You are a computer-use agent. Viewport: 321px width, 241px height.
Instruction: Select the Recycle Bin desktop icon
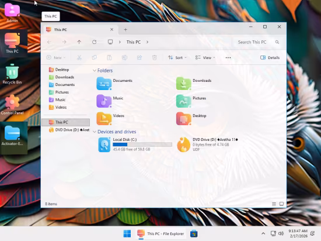pyautogui.click(x=12, y=74)
